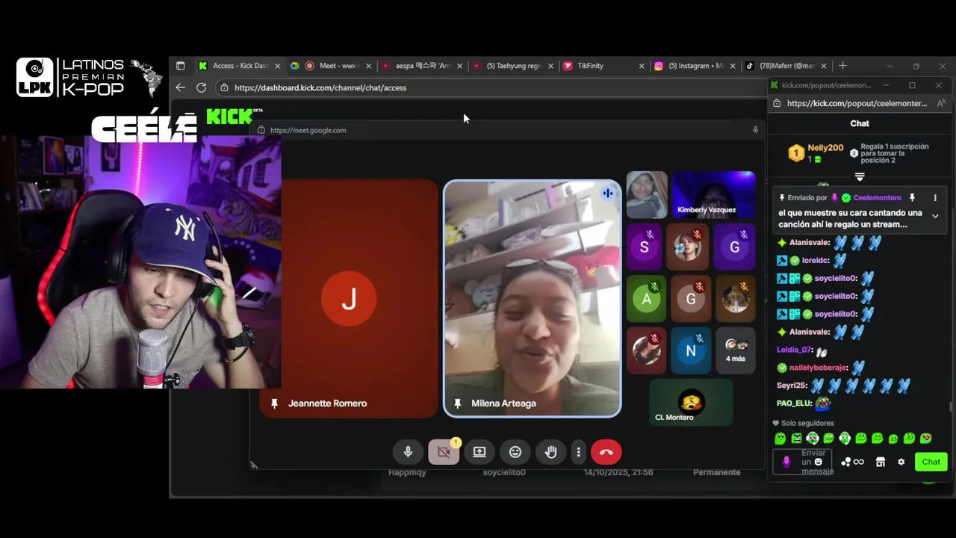Toggle the microphone in Google Meet
The image size is (956, 538).
408,452
